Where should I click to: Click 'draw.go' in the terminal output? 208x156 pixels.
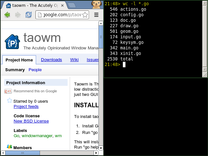pyautogui.click(x=129, y=26)
